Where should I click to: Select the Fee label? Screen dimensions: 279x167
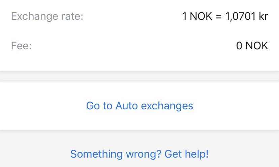point(21,45)
